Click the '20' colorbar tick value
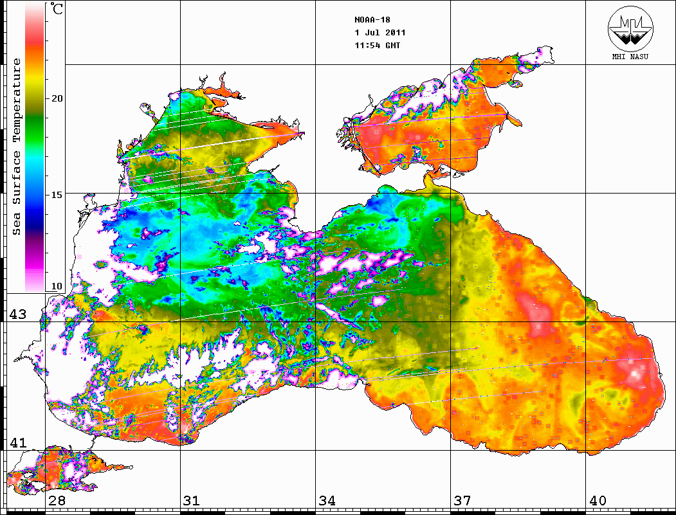Image resolution: width=676 pixels, height=515 pixels. [x=57, y=98]
